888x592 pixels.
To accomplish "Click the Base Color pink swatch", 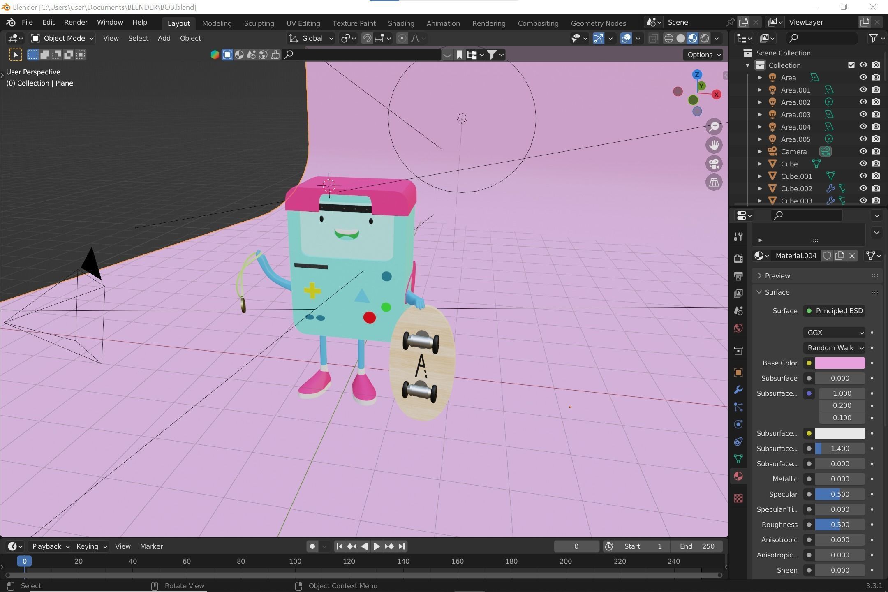I will click(x=840, y=363).
